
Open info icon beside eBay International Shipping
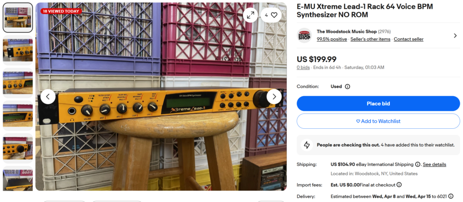coord(417,164)
